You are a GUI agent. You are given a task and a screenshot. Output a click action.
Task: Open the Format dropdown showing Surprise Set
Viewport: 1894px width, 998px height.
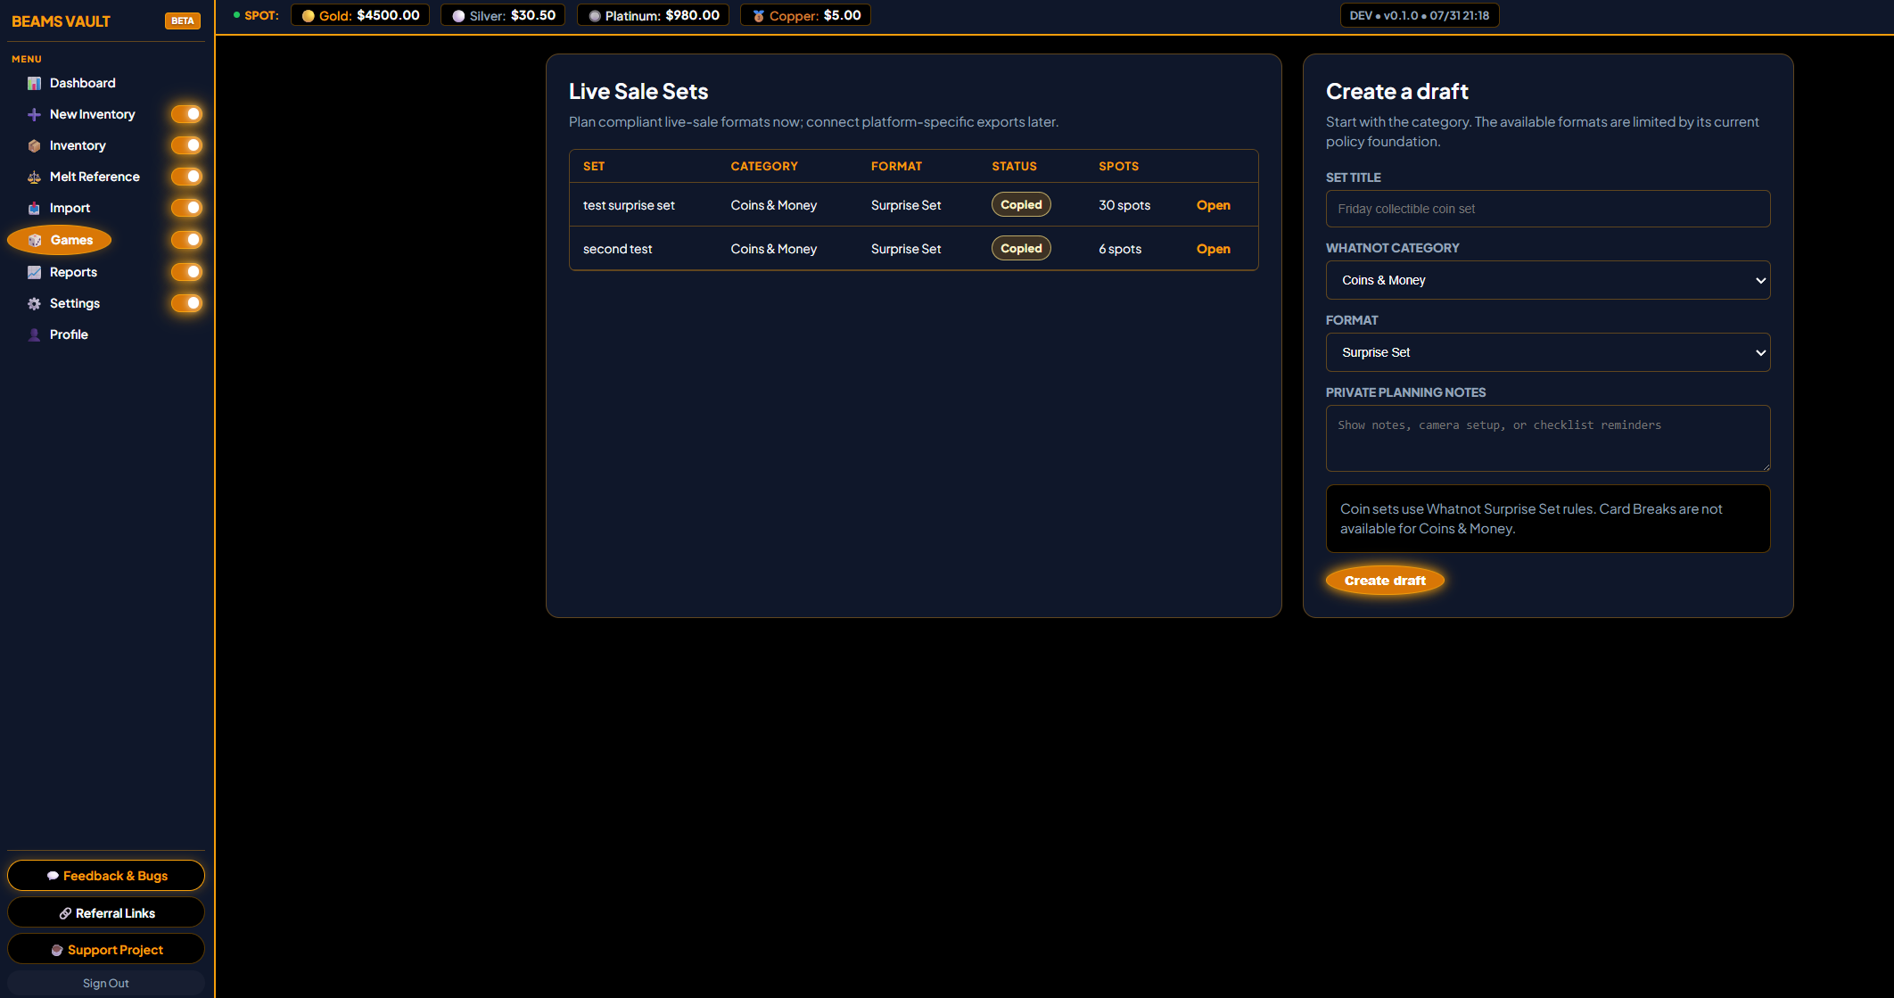point(1548,352)
